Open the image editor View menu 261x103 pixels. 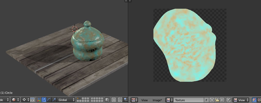point(144,100)
